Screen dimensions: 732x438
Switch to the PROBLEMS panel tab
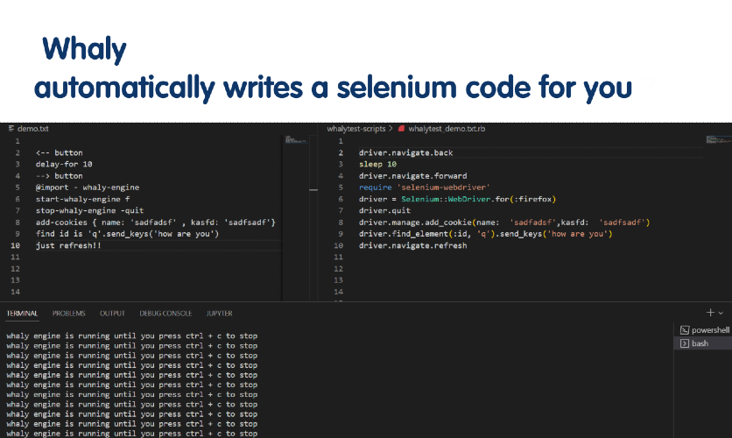tap(68, 314)
